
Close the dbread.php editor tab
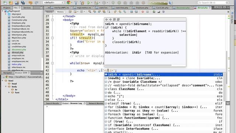click(210, 8)
